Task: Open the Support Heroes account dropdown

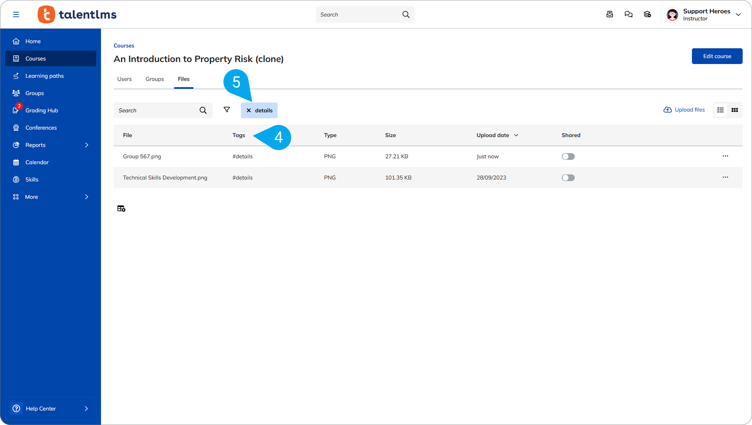Action: pos(738,14)
